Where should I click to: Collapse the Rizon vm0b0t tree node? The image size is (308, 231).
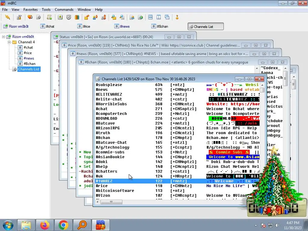tap(3, 37)
